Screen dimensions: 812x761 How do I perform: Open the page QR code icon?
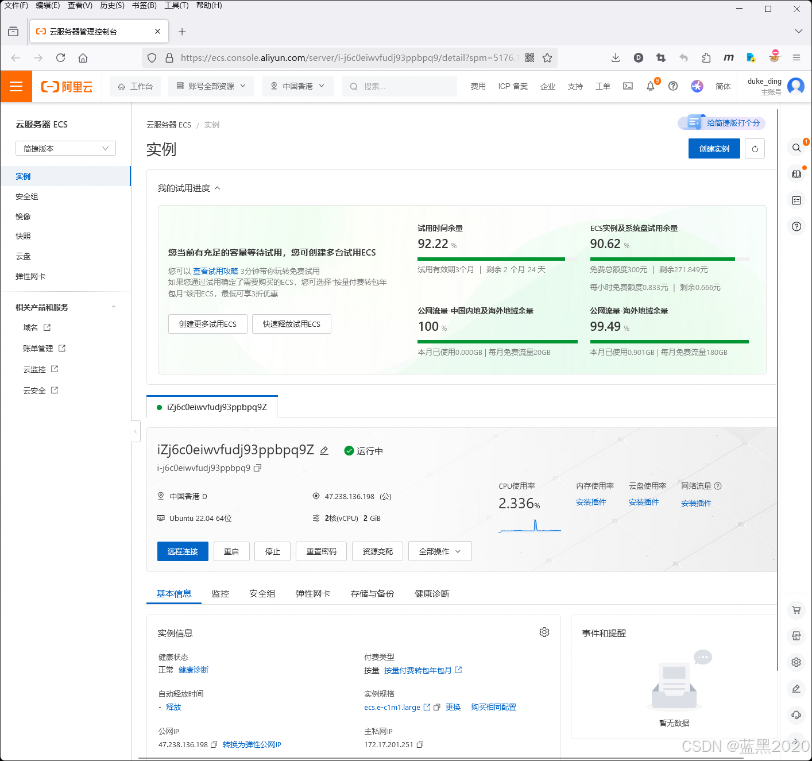(529, 58)
